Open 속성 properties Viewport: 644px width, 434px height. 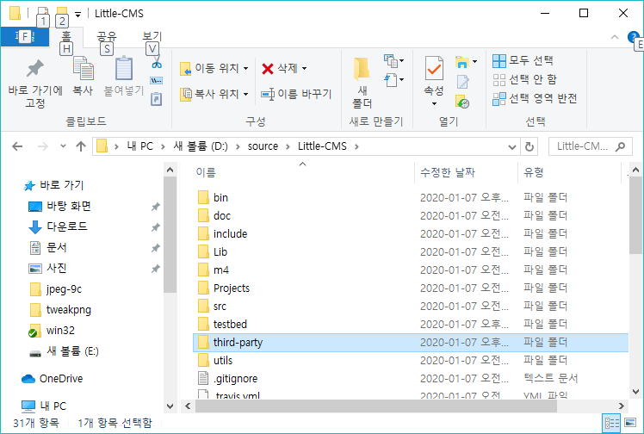click(434, 77)
